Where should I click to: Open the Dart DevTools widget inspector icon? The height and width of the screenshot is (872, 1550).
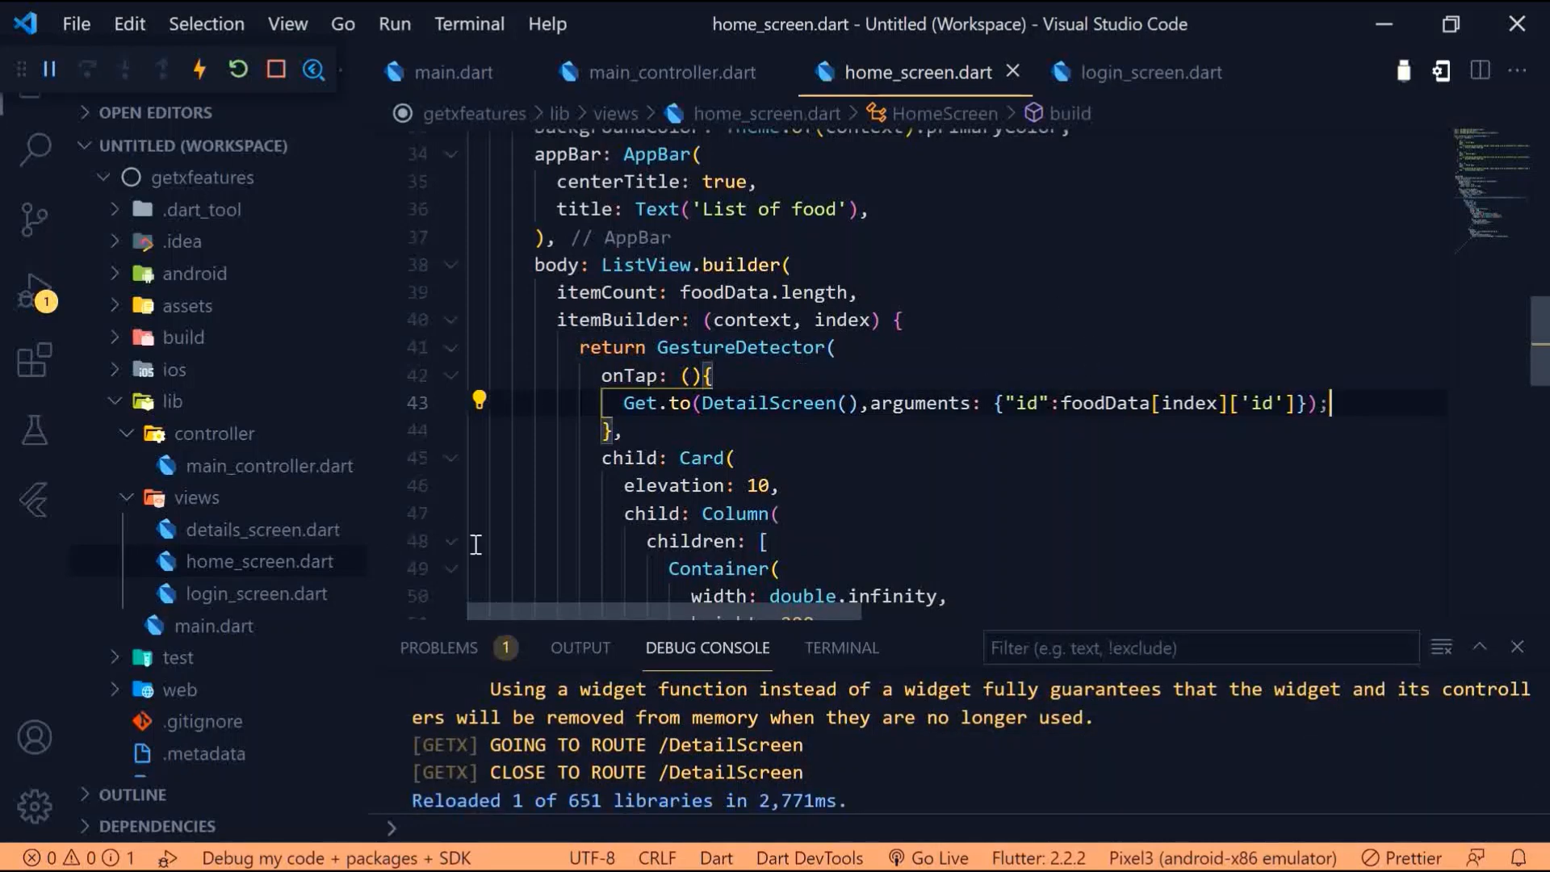[313, 70]
